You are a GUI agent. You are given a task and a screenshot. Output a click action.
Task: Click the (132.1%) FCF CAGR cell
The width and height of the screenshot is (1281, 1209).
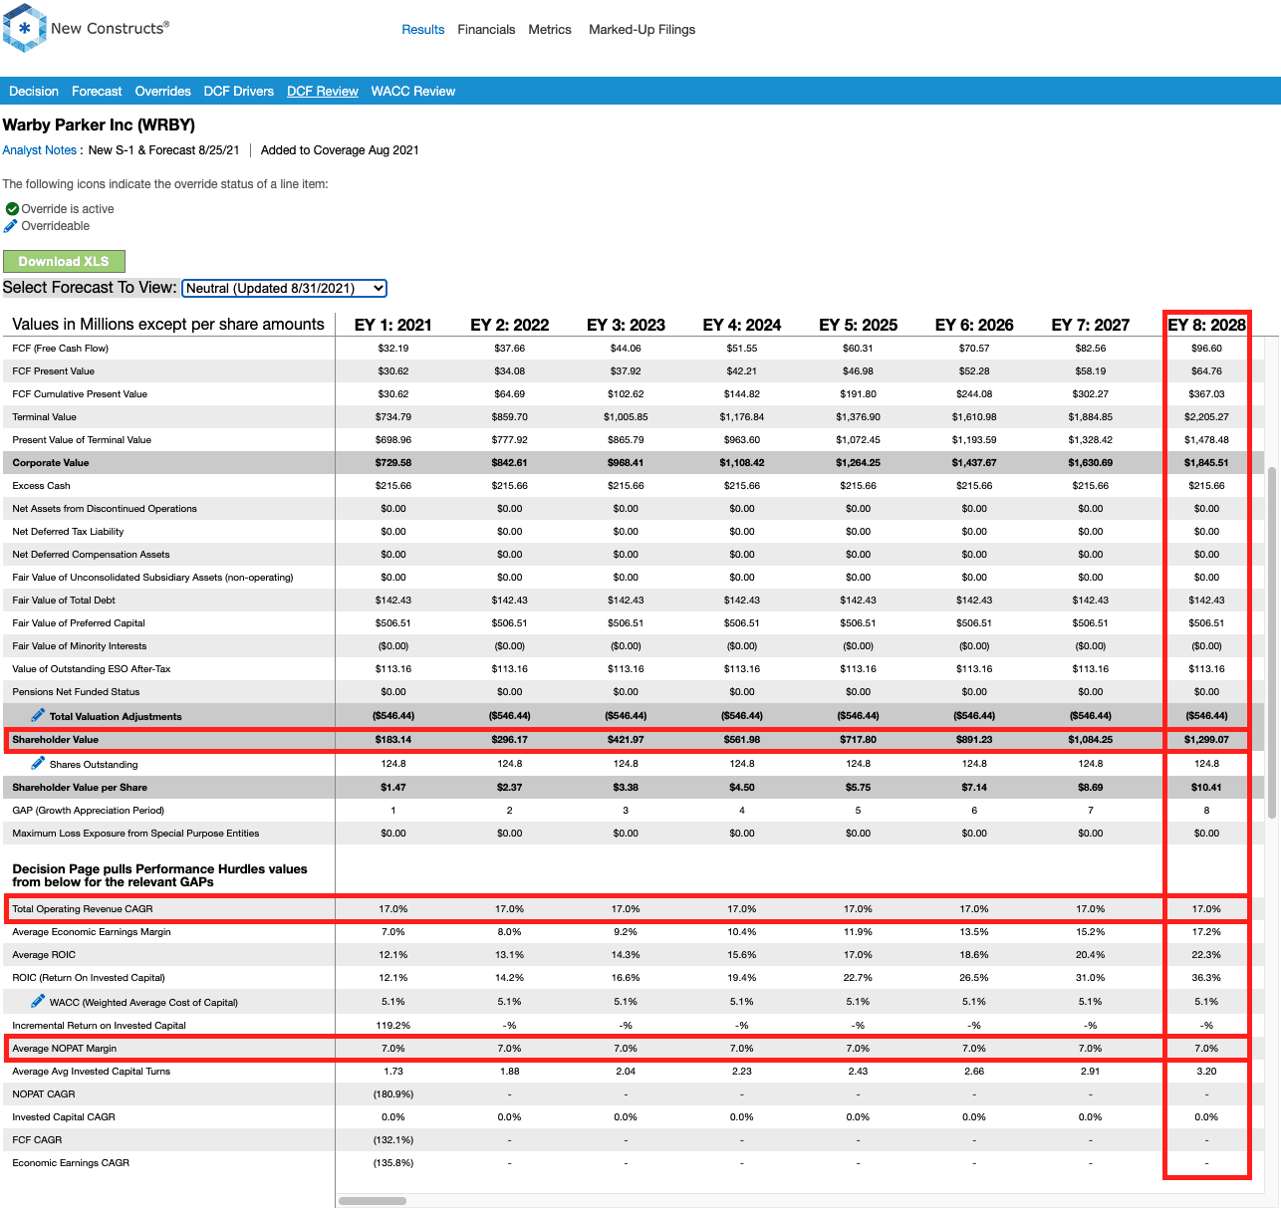[393, 1140]
